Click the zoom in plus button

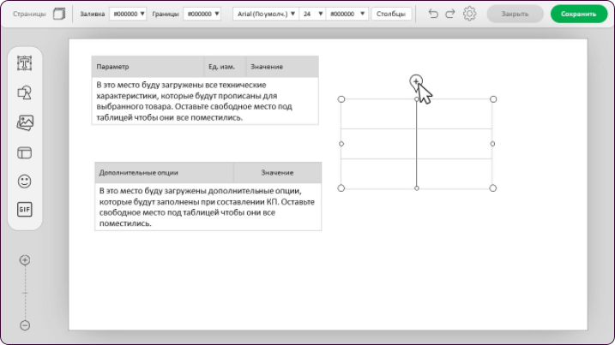click(x=25, y=260)
